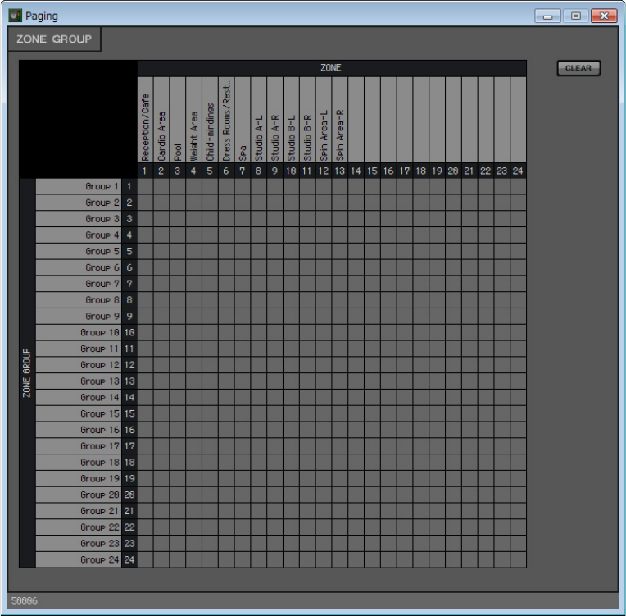Click the Group 20 name field
This screenshot has width=626, height=616.
(x=79, y=495)
